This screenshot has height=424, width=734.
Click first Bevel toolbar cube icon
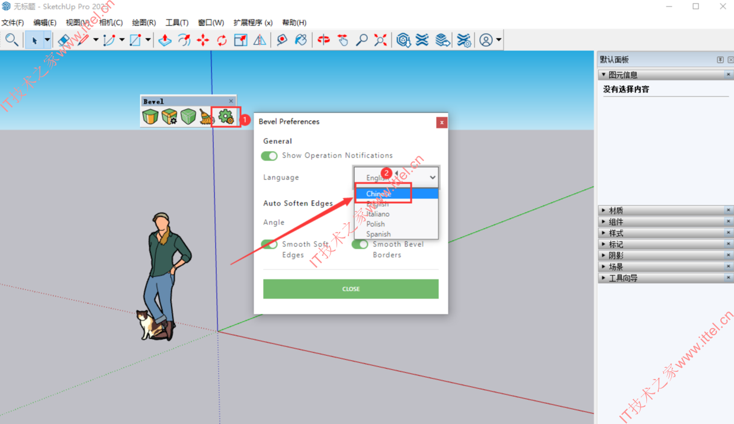point(150,117)
